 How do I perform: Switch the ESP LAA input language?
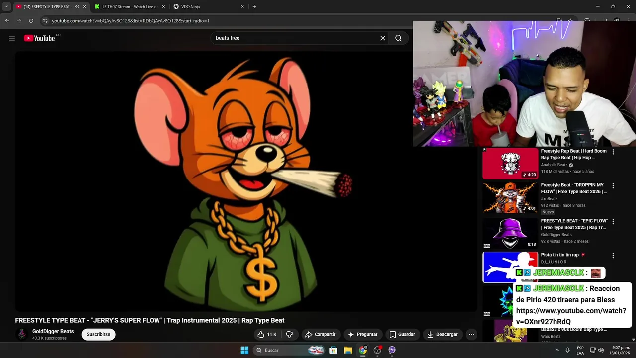click(x=580, y=350)
